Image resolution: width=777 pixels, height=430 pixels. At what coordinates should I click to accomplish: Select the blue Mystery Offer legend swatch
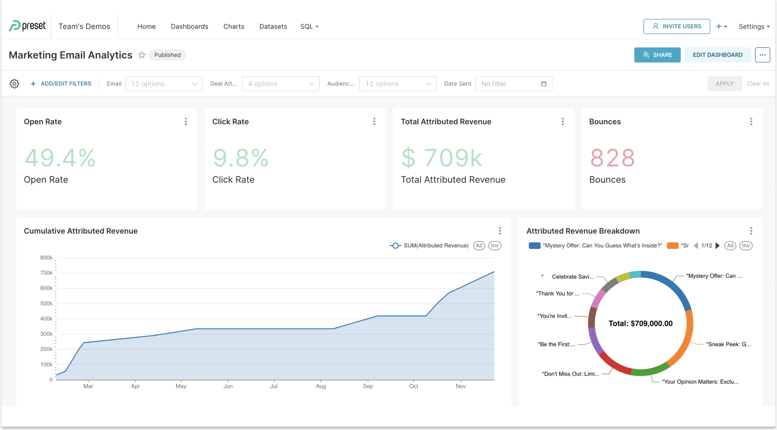click(x=534, y=246)
